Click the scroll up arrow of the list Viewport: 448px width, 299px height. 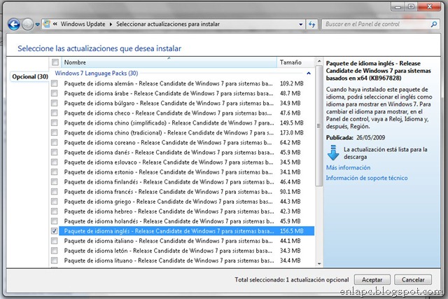319,61
